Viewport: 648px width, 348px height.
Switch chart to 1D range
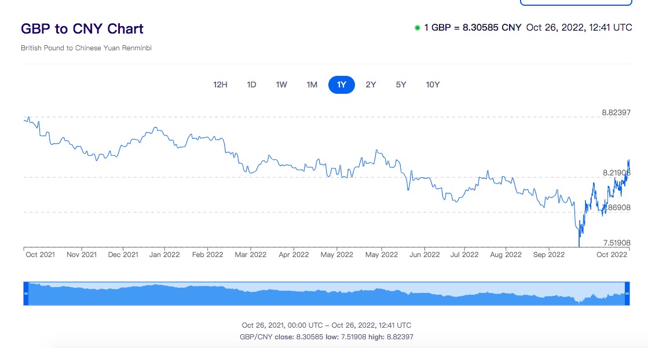pyautogui.click(x=251, y=85)
